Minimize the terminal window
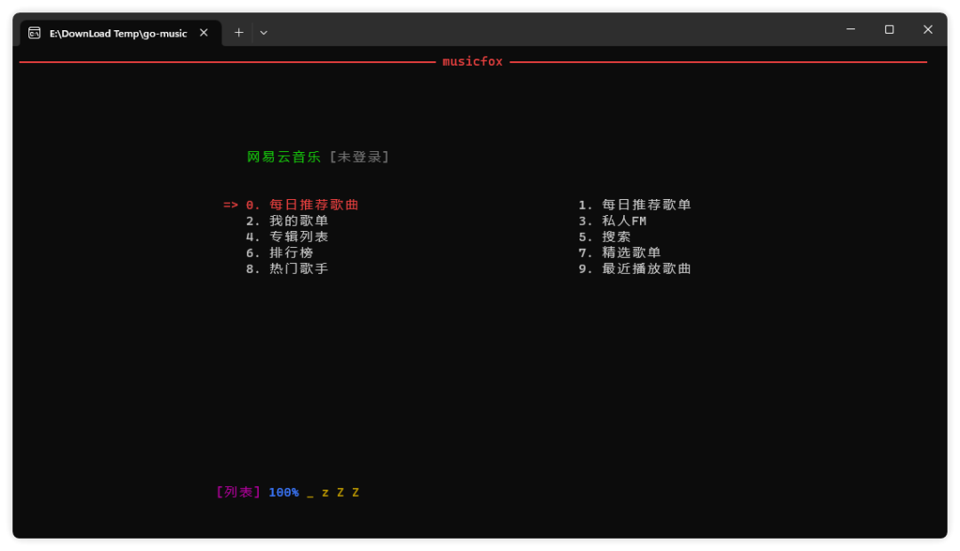 coord(851,28)
